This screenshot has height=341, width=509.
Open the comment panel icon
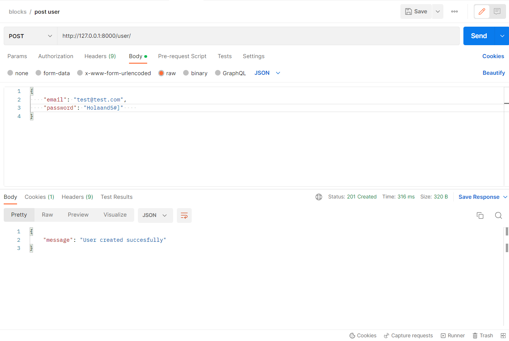(x=497, y=11)
